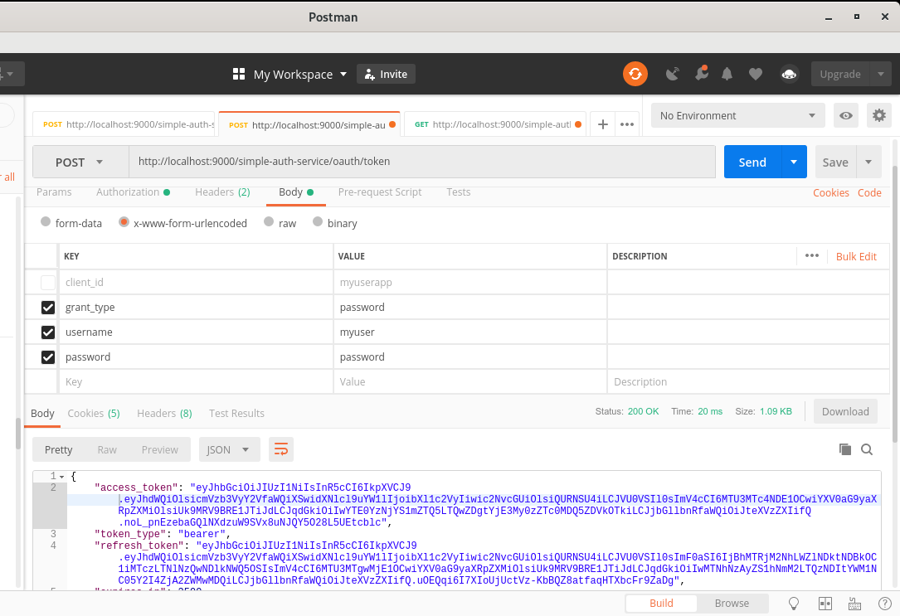This screenshot has height=616, width=900.
Task: Open column options three-dot icon
Action: pyautogui.click(x=811, y=256)
